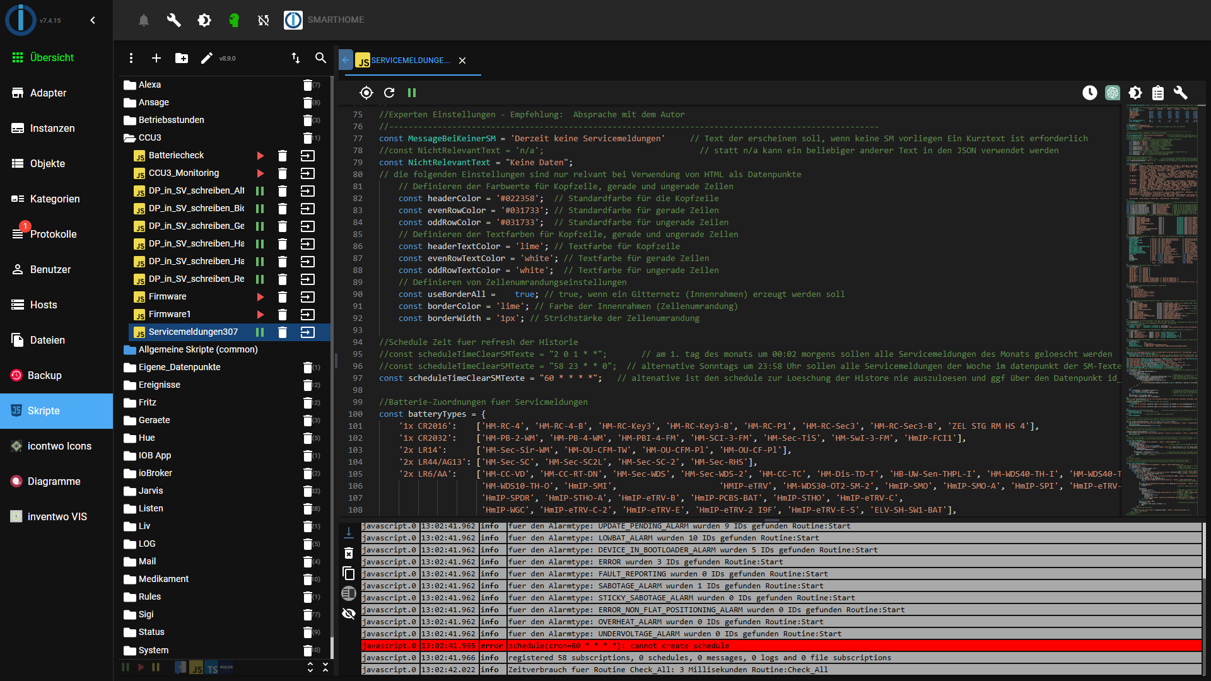Screen dimensions: 1211x681
Task: Click the red error log row about schedule
Action: pyautogui.click(x=781, y=646)
